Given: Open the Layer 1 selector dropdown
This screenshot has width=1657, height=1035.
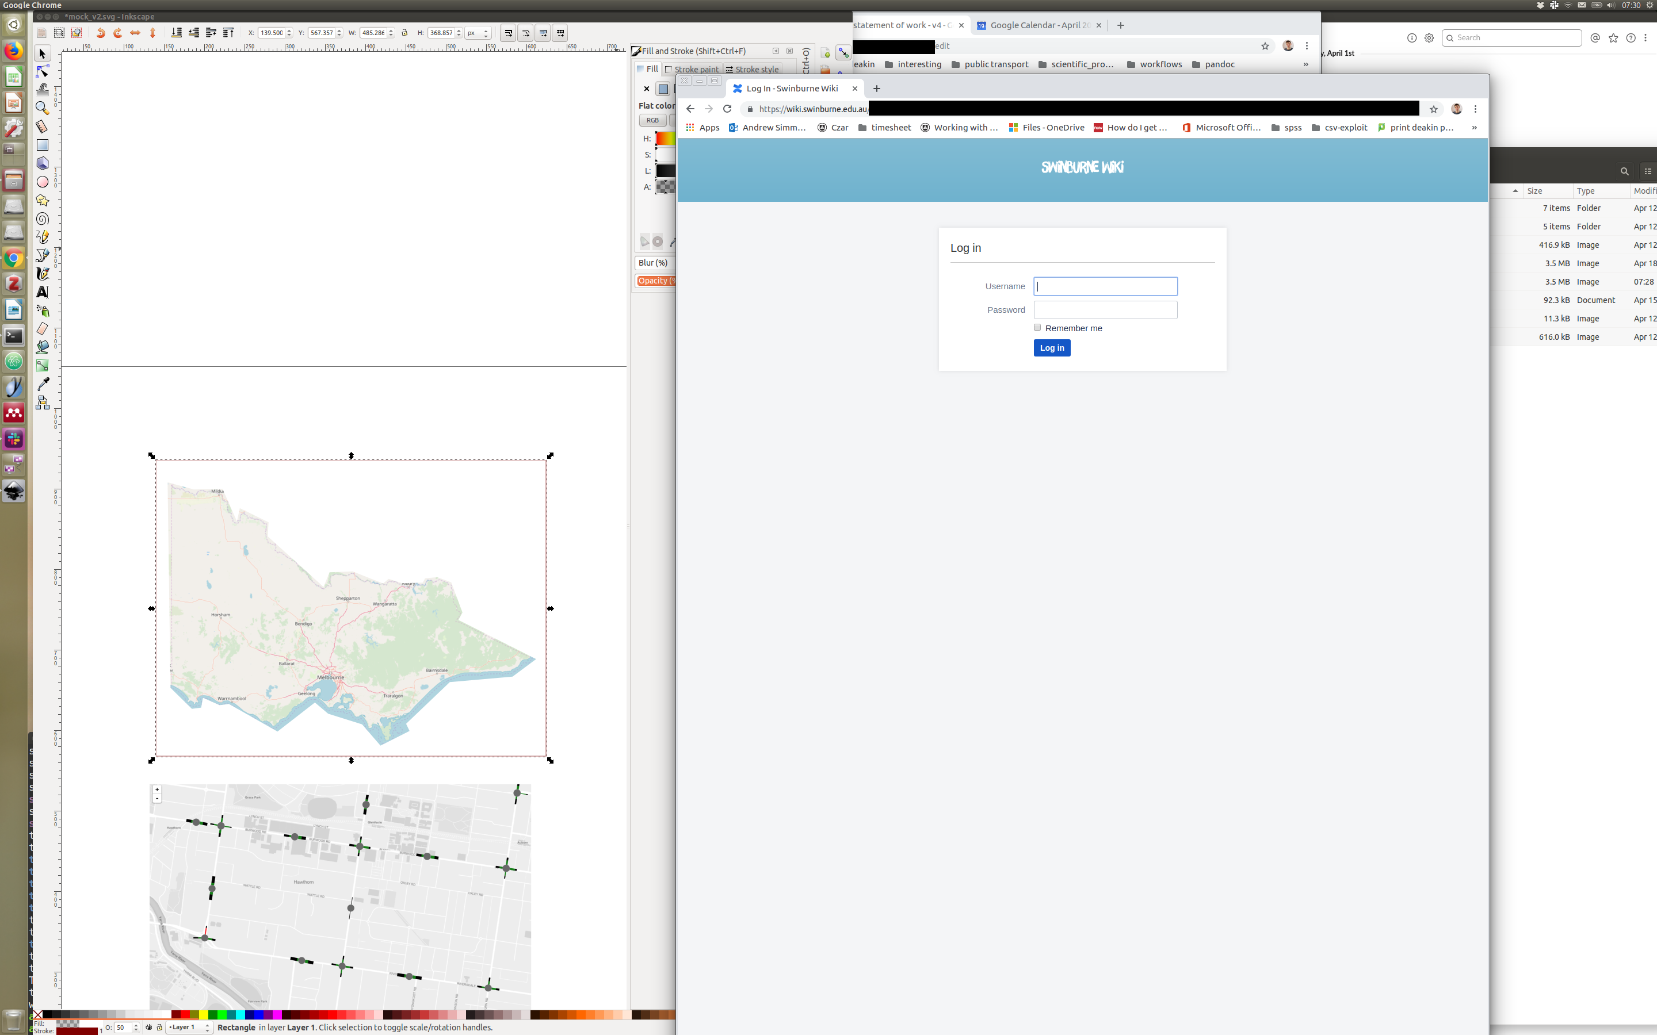Looking at the screenshot, I should [x=190, y=1027].
